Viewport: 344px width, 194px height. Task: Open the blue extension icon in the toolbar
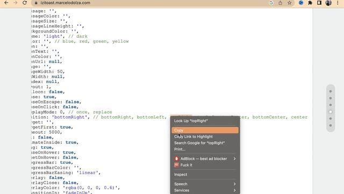point(301,3)
